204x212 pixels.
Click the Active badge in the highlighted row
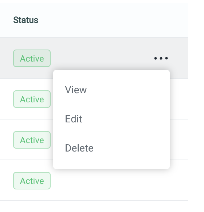click(32, 58)
